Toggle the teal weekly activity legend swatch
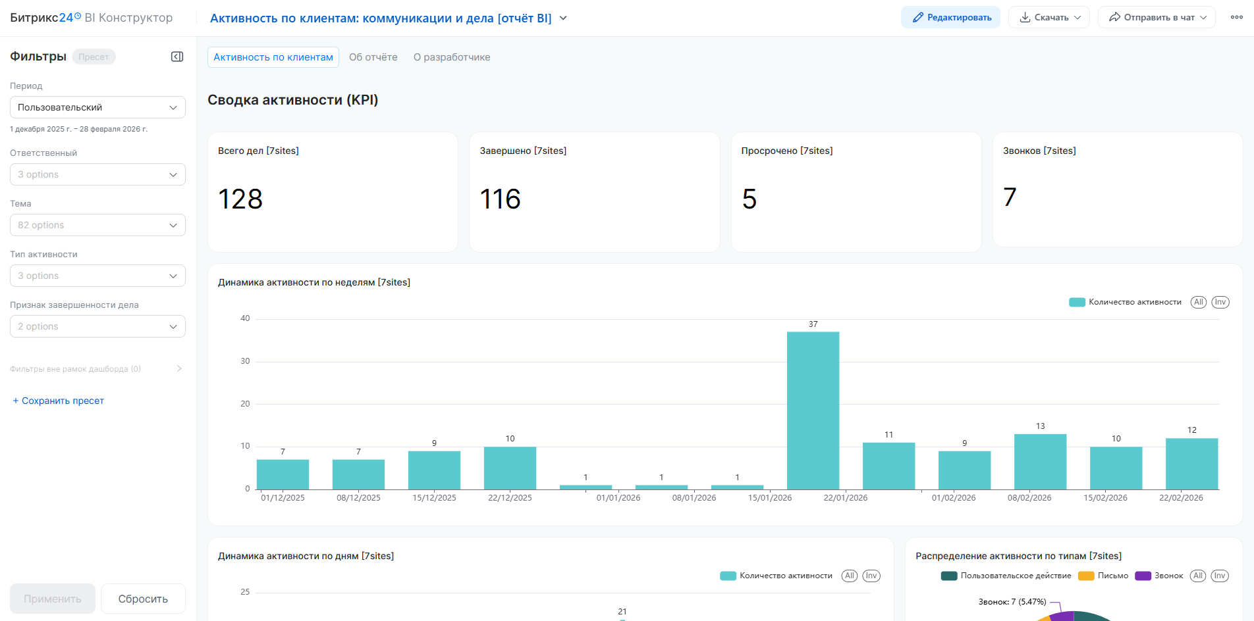This screenshot has width=1254, height=621. (1077, 302)
